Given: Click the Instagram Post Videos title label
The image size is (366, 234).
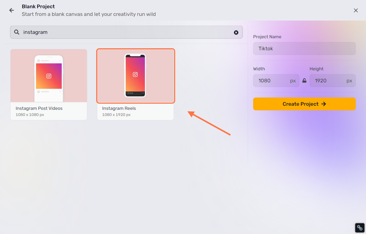Looking at the screenshot, I should pyautogui.click(x=39, y=108).
